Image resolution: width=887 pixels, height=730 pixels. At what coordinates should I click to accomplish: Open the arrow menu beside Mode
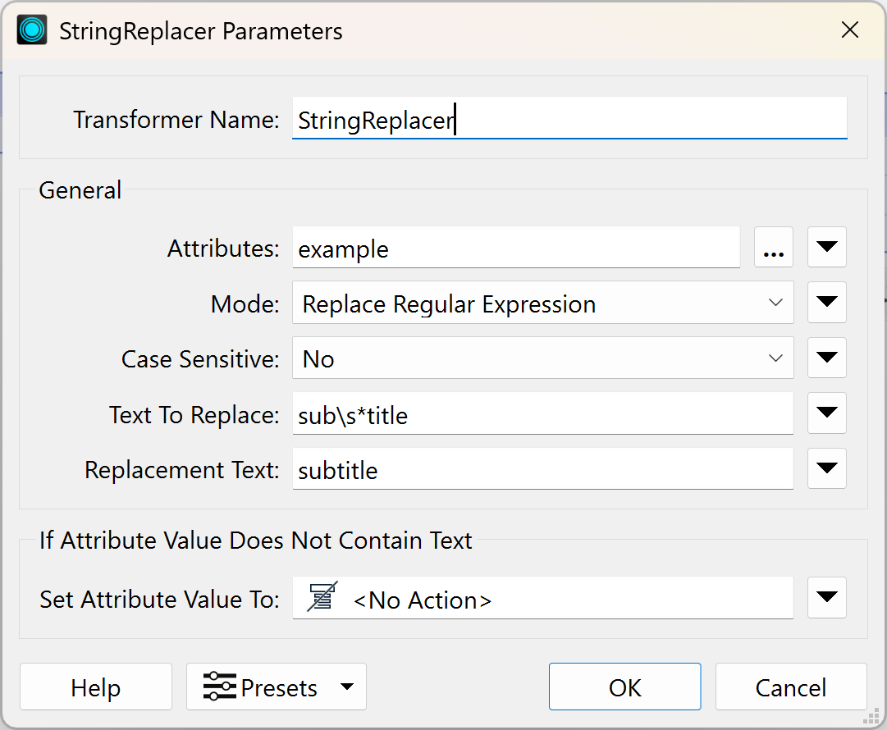(826, 303)
